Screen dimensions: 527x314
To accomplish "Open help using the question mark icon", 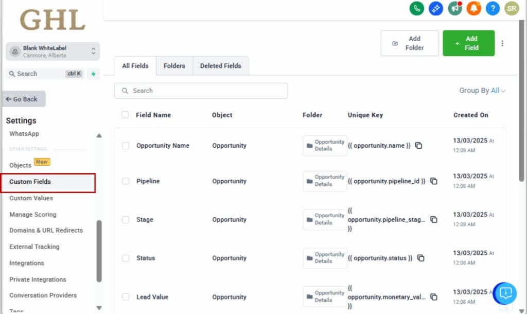I will 493,8.
